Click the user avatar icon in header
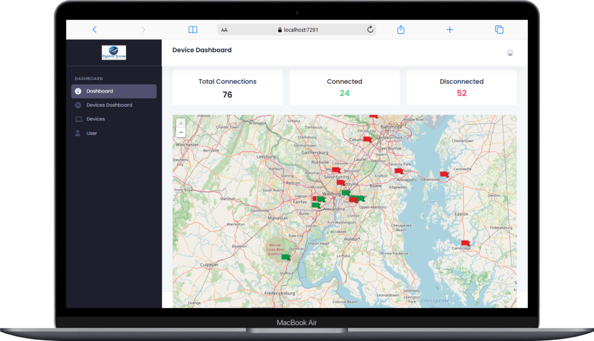This screenshot has width=594, height=341. (x=510, y=52)
